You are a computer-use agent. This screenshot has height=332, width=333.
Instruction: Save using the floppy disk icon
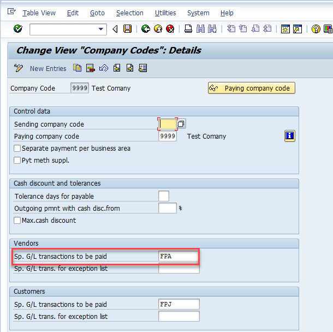(x=127, y=29)
